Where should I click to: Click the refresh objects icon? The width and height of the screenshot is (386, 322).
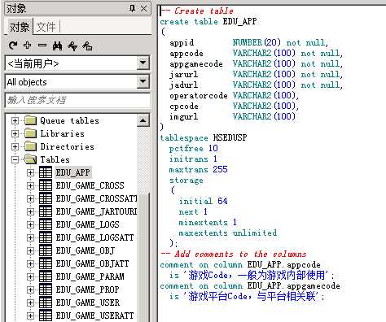pyautogui.click(x=13, y=46)
